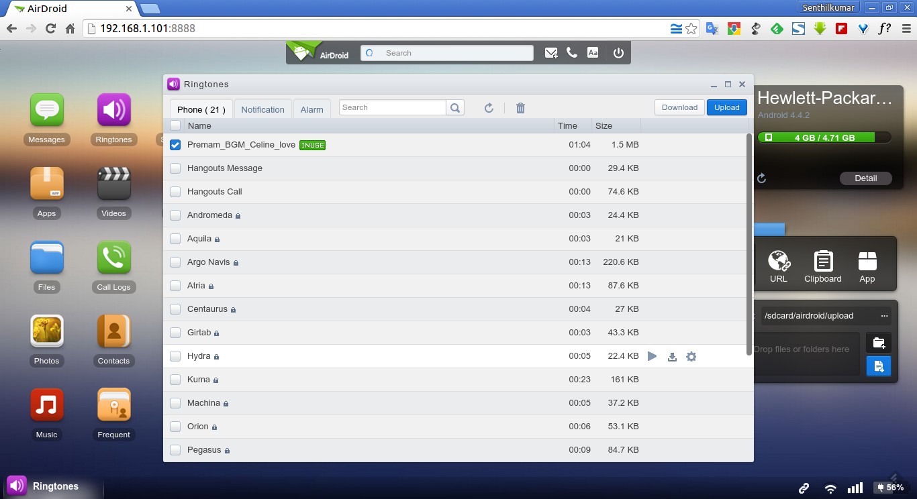Click the device storage usage bar

824,137
